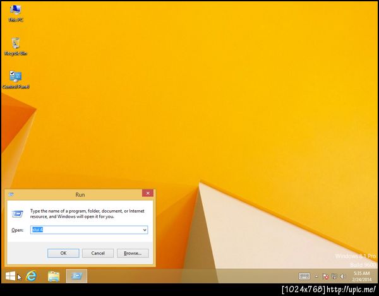This screenshot has height=296, width=379.
Task: Click Cancel in the Run dialog
Action: (98, 253)
